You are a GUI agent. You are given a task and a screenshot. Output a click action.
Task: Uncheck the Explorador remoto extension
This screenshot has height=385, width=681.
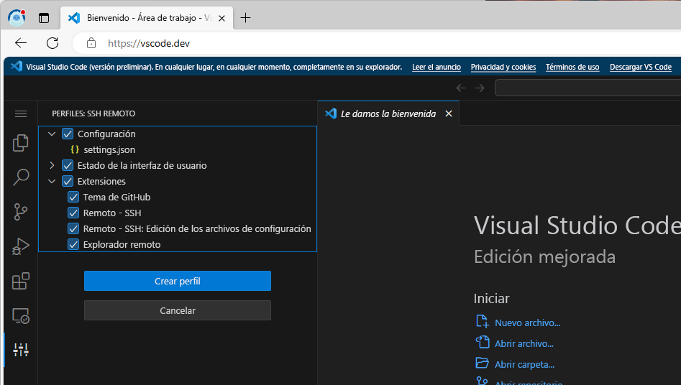point(73,244)
